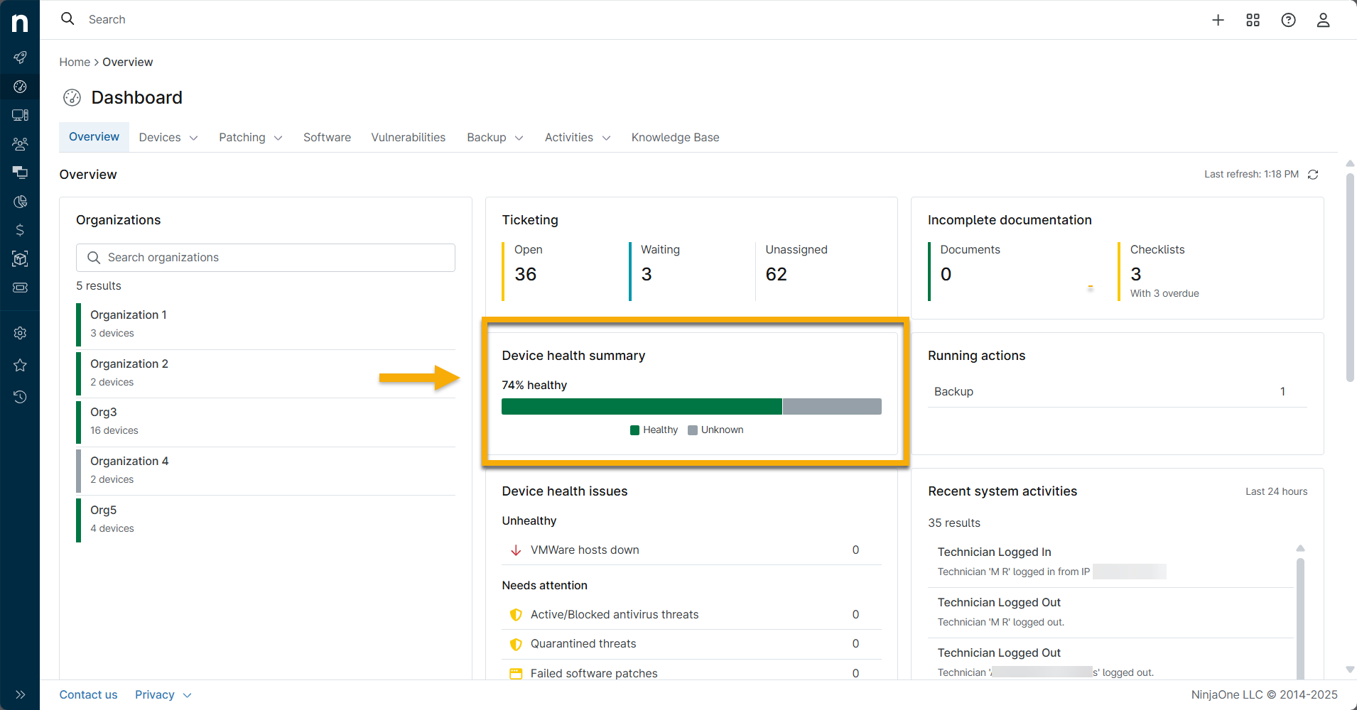Open the apps grid icon

1253,20
